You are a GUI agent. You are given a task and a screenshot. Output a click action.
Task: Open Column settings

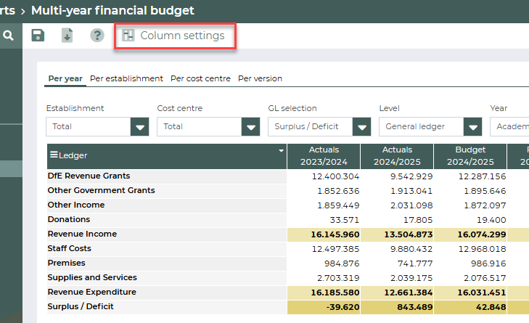pyautogui.click(x=181, y=36)
